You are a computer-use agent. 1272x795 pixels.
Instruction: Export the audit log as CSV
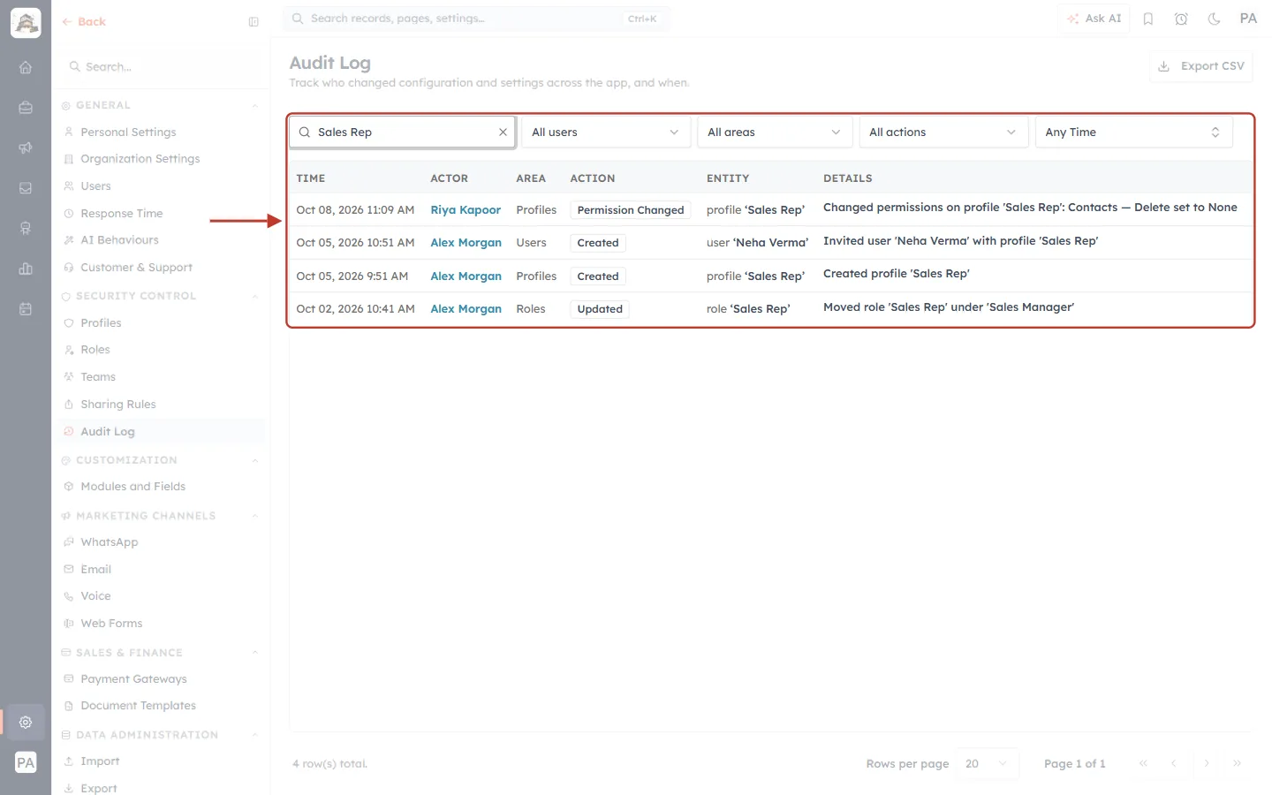coord(1201,66)
